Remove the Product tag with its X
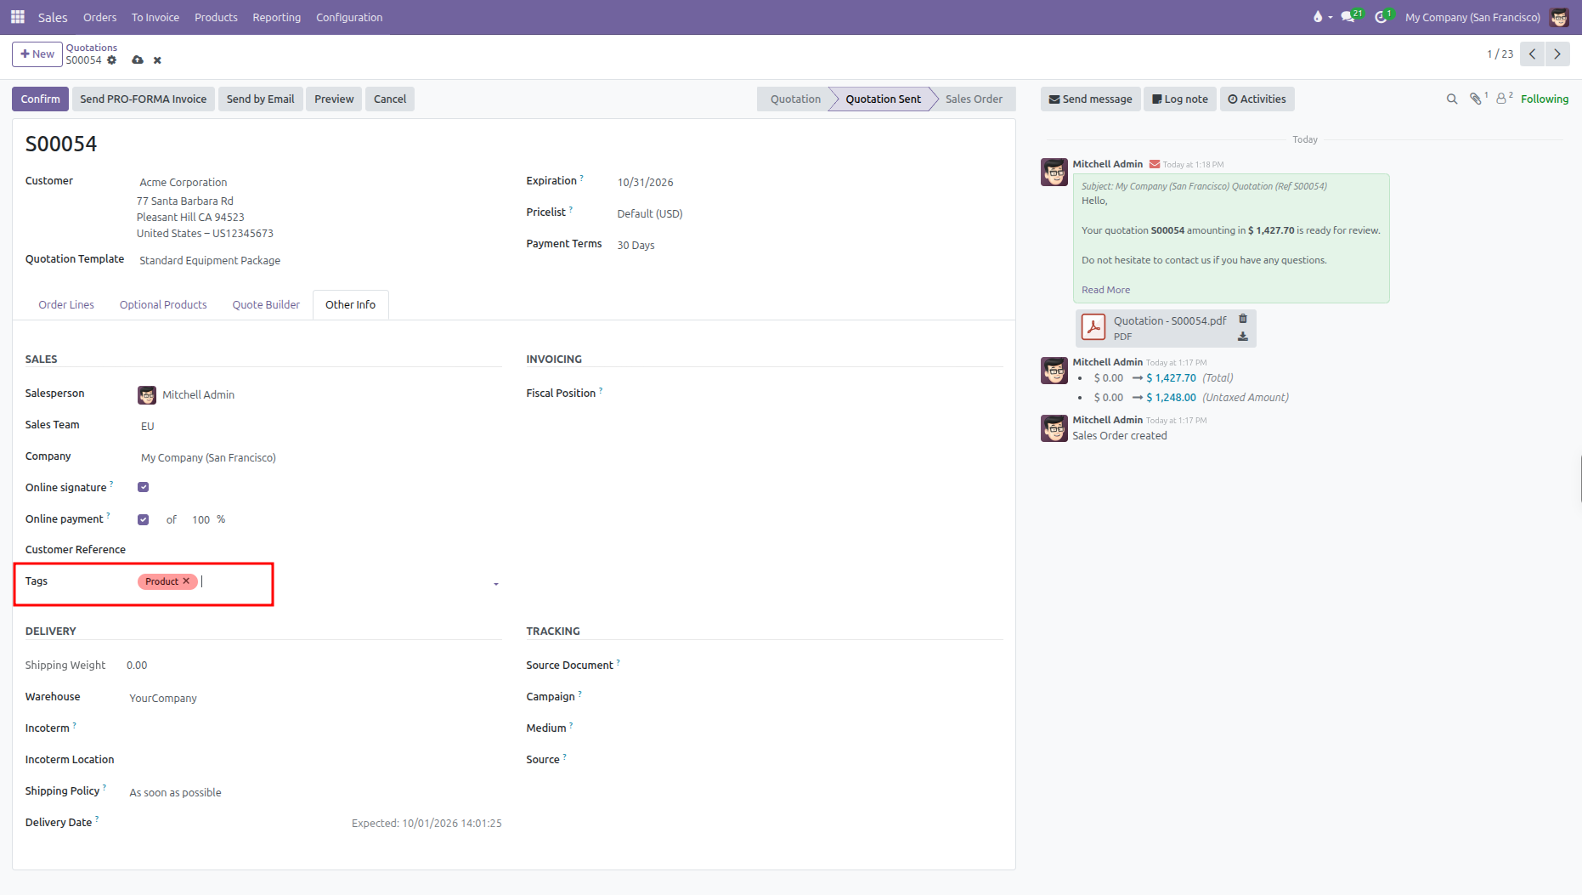 coord(186,581)
